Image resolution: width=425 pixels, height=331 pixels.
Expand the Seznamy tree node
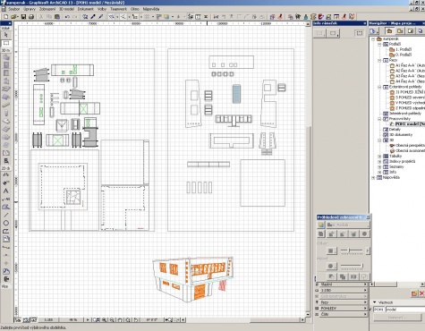[x=379, y=166]
